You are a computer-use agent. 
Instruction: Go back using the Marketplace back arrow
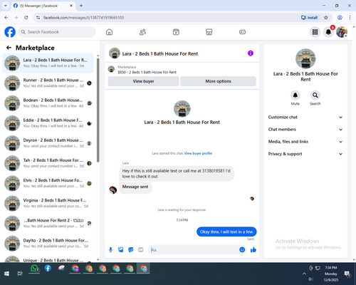point(9,48)
